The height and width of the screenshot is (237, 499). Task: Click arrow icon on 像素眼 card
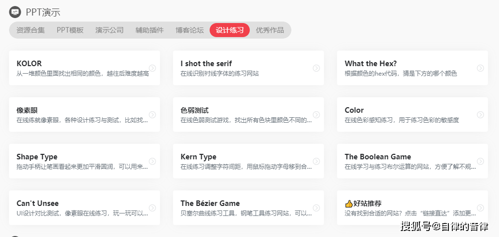152,115
